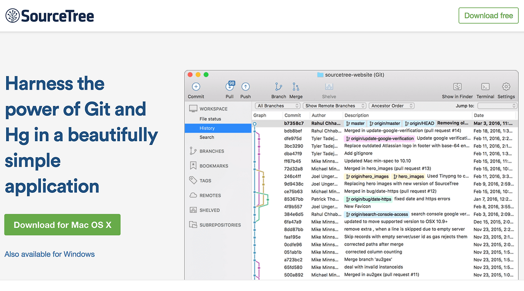Screen dimensions: 524x291
Task: Click the Commit toolbar icon
Action: 196,87
